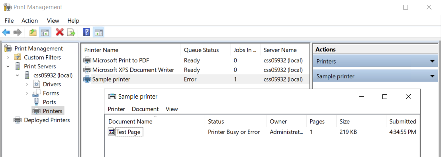This screenshot has width=441, height=157.
Task: Expand the Custom Filters tree node
Action: pyautogui.click(x=8, y=58)
